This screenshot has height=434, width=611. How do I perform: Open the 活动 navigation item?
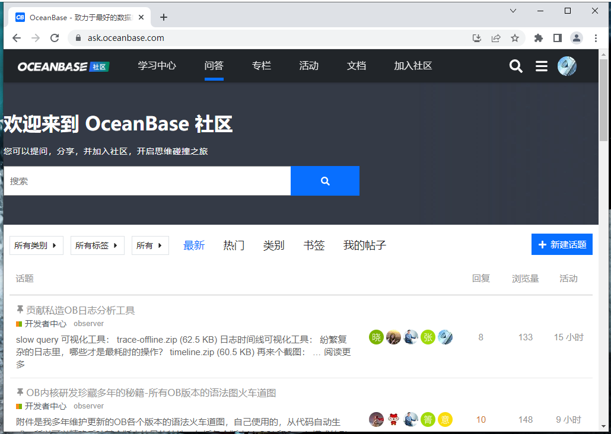pyautogui.click(x=309, y=65)
